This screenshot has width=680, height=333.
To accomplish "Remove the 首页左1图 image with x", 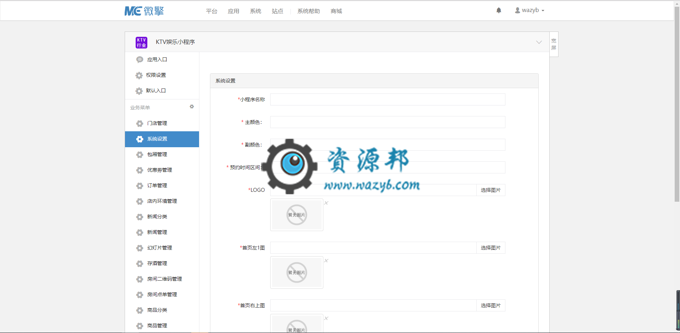I will pos(326,260).
